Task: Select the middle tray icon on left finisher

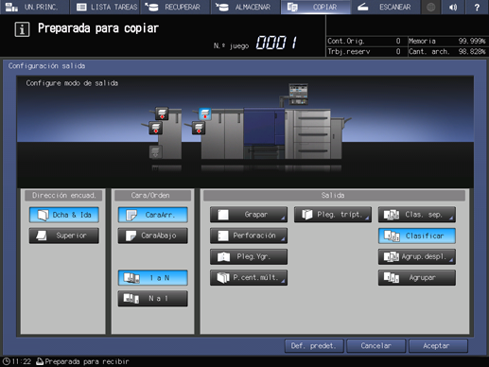Action: [156, 129]
